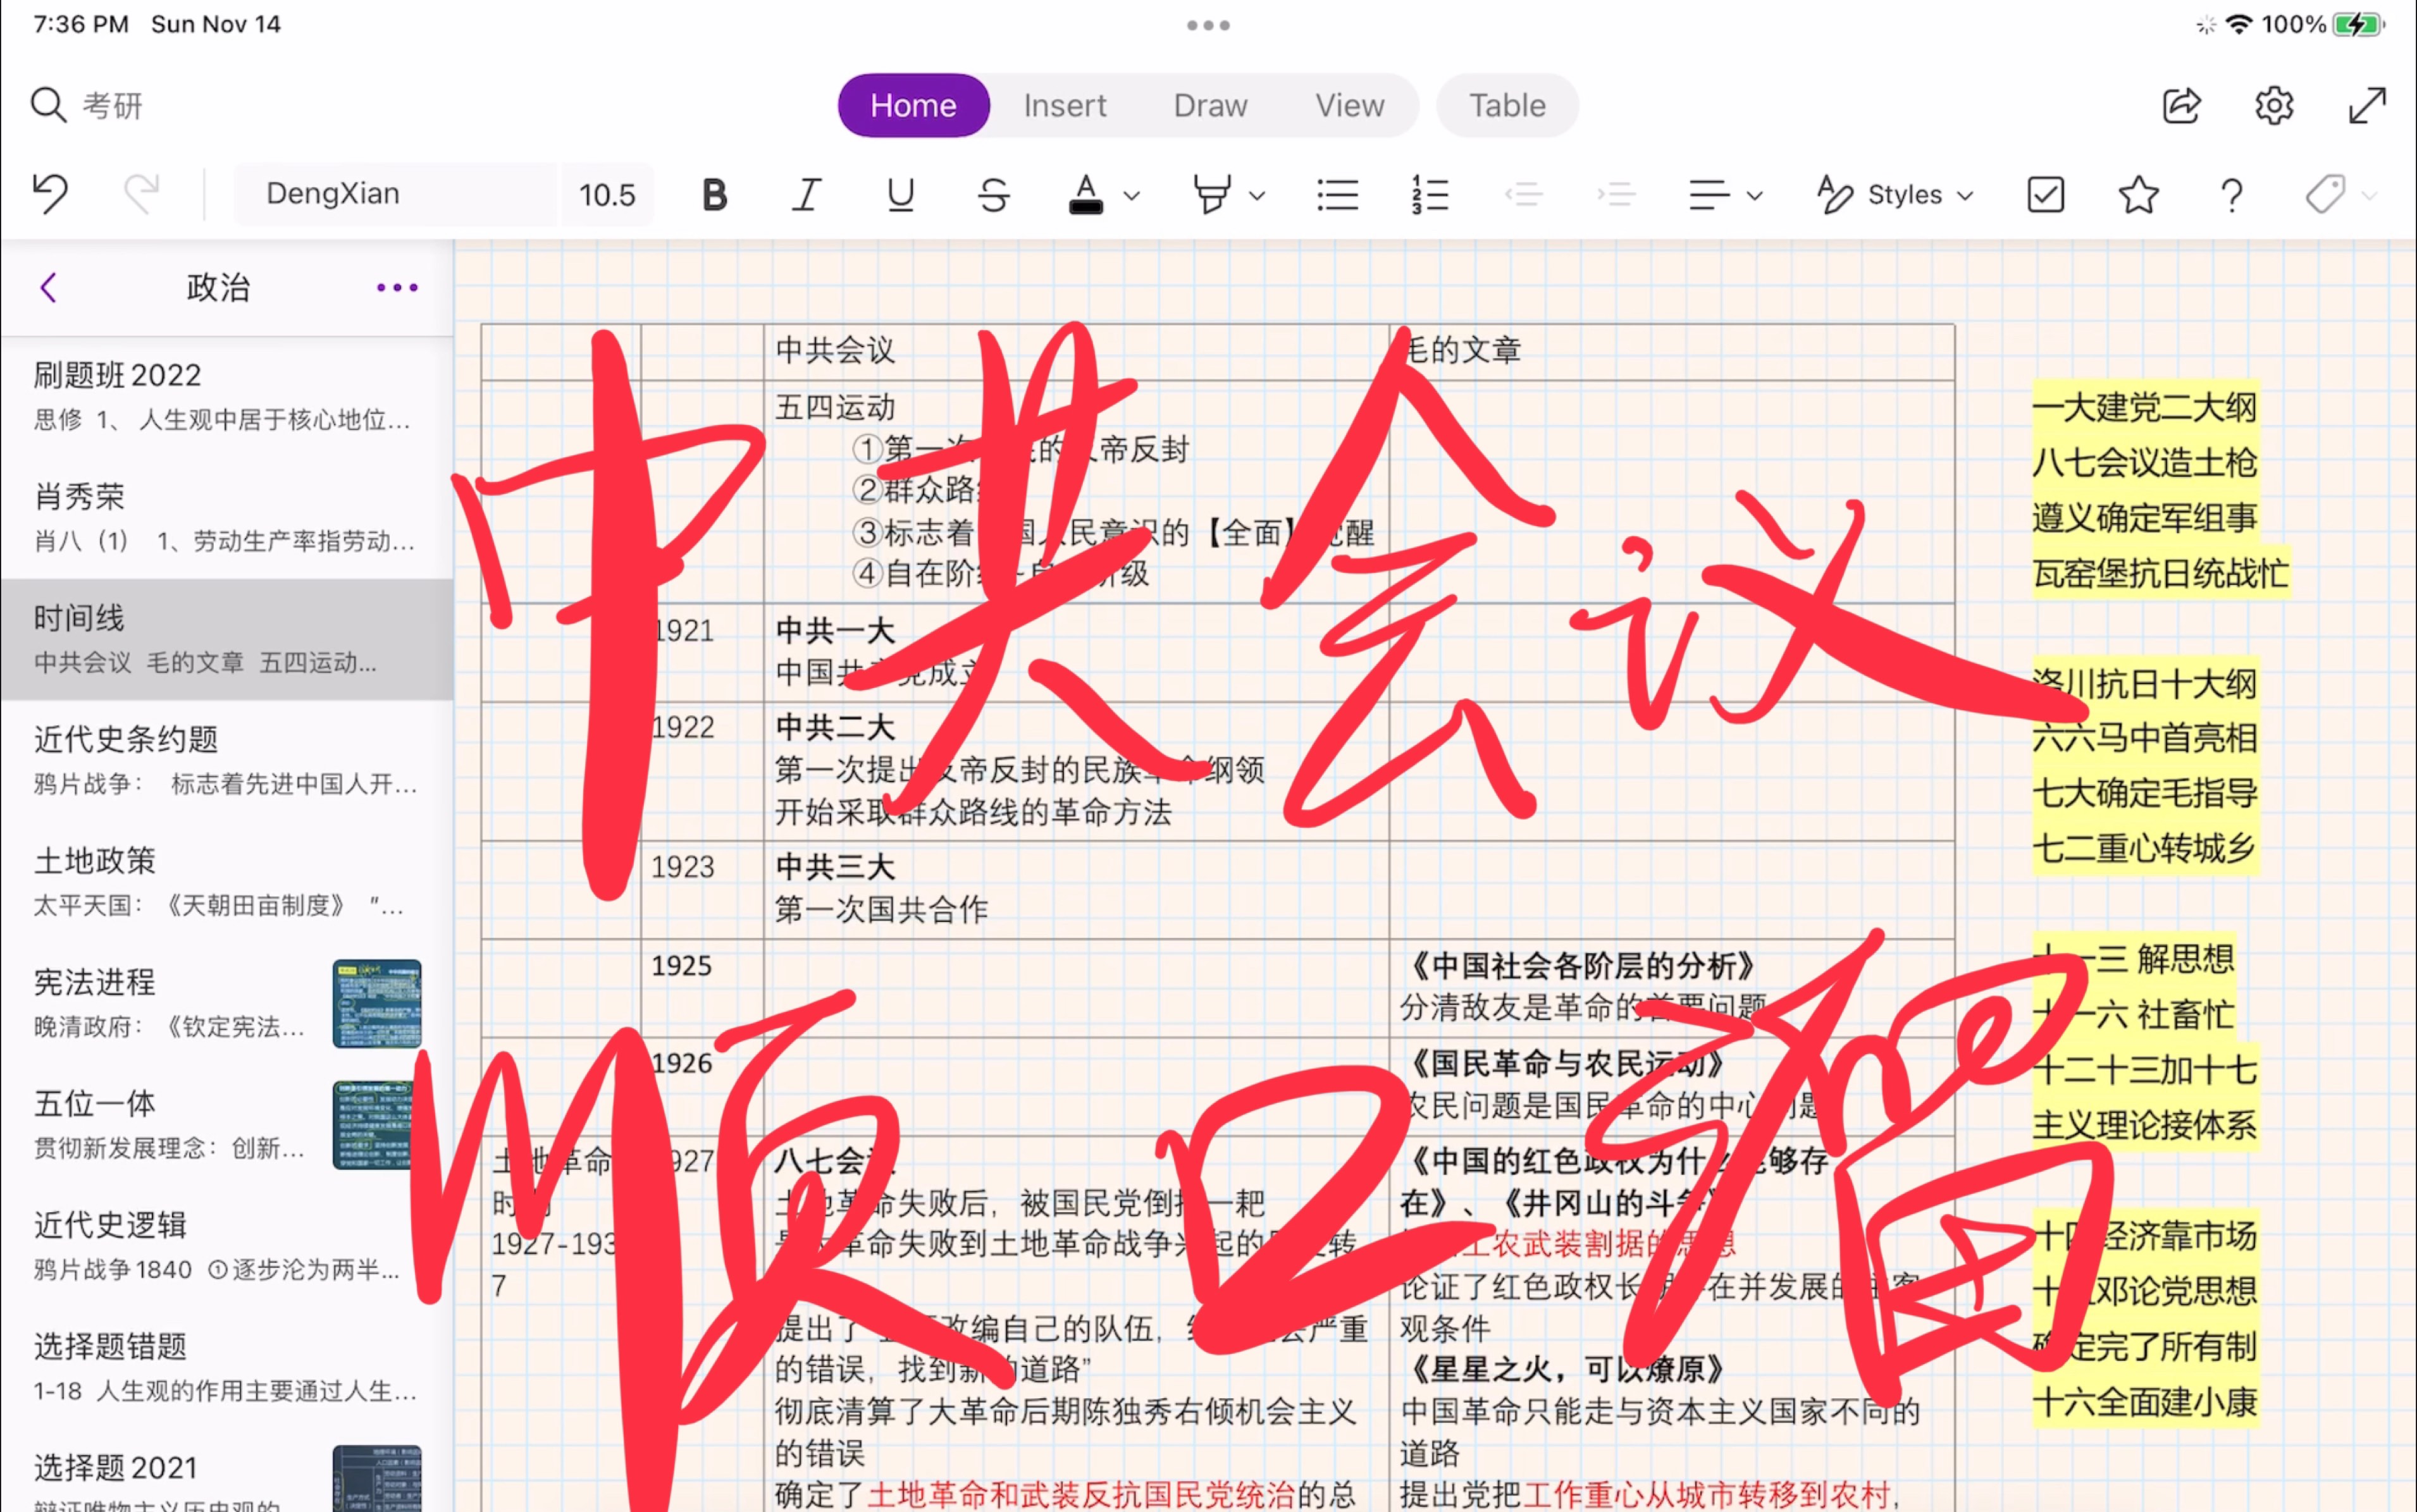The image size is (2417, 1512).
Task: Open the 近代史条约题 page
Action: (227, 761)
